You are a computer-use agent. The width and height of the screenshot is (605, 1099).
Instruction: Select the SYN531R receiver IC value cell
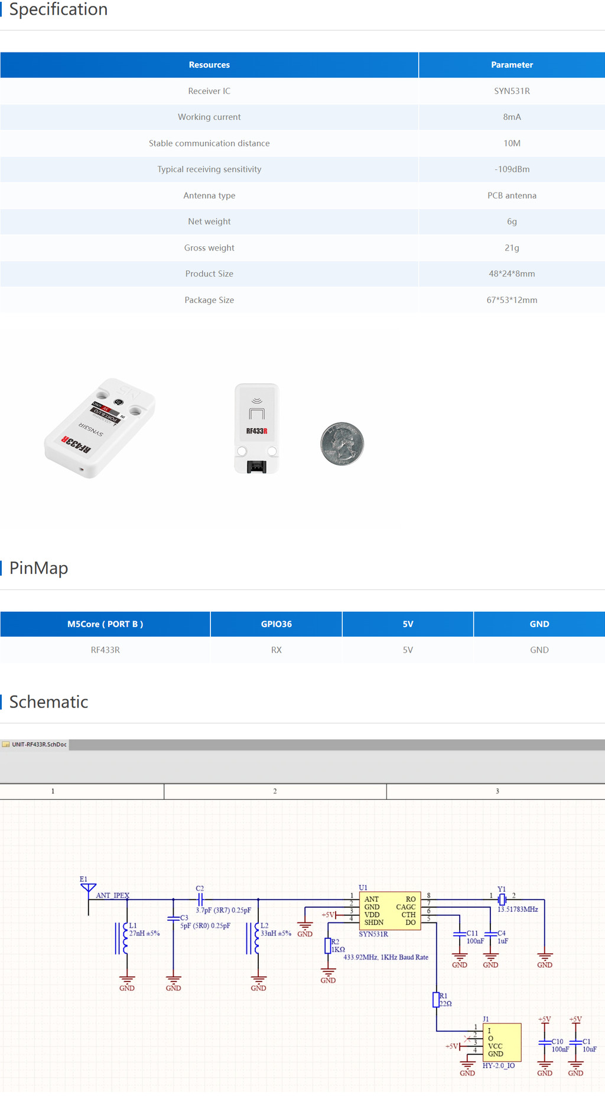[x=512, y=91]
